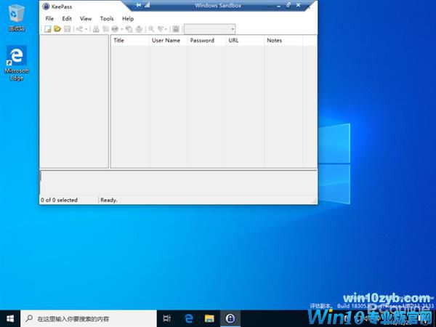Open the Edit menu
Screen dimensions: 436x327
pyautogui.click(x=67, y=19)
